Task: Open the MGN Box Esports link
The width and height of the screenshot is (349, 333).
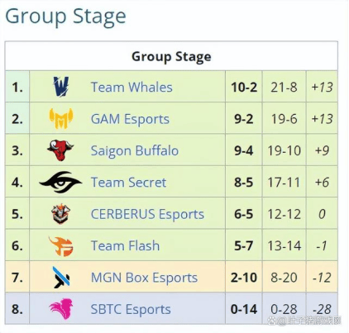Action: pyautogui.click(x=144, y=278)
